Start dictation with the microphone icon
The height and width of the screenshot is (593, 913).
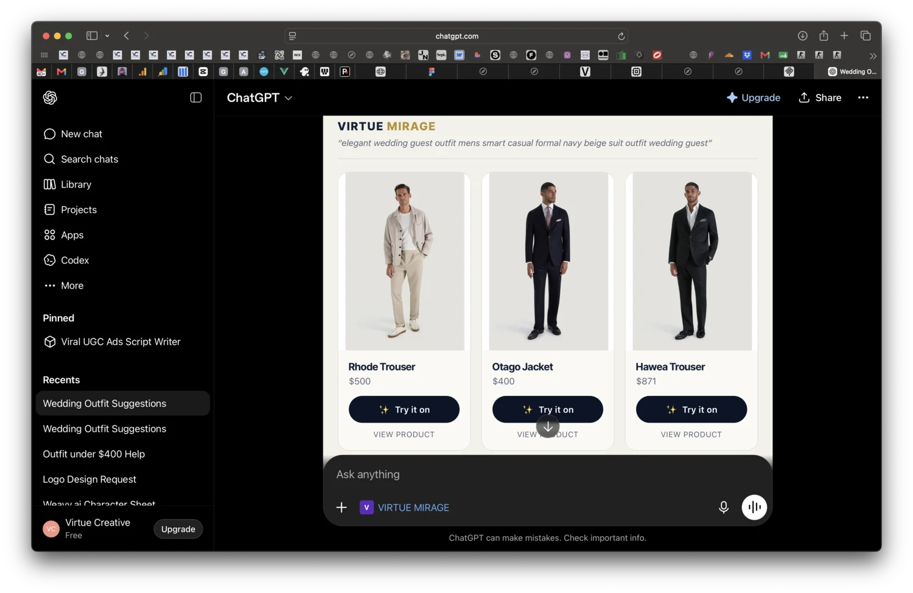[x=724, y=507]
